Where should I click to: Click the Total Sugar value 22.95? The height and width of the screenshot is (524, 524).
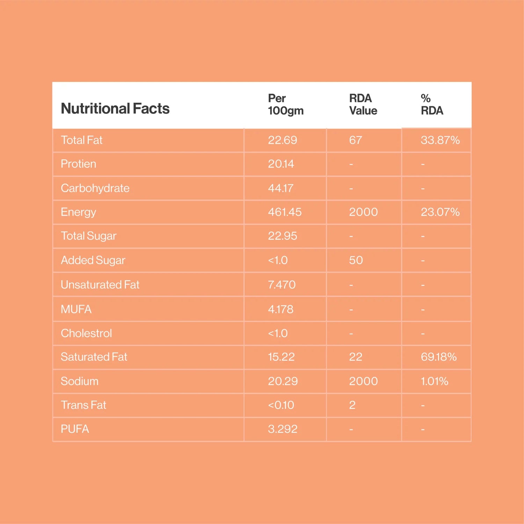click(282, 236)
